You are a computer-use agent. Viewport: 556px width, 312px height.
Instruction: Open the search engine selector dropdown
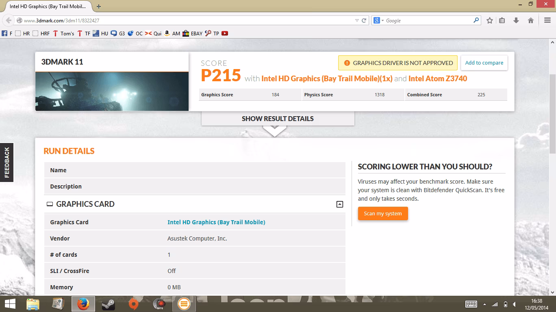378,20
